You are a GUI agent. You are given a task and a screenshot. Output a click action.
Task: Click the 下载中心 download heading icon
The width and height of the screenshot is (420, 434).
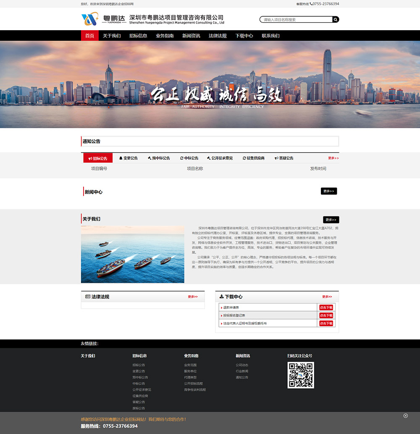point(221,296)
